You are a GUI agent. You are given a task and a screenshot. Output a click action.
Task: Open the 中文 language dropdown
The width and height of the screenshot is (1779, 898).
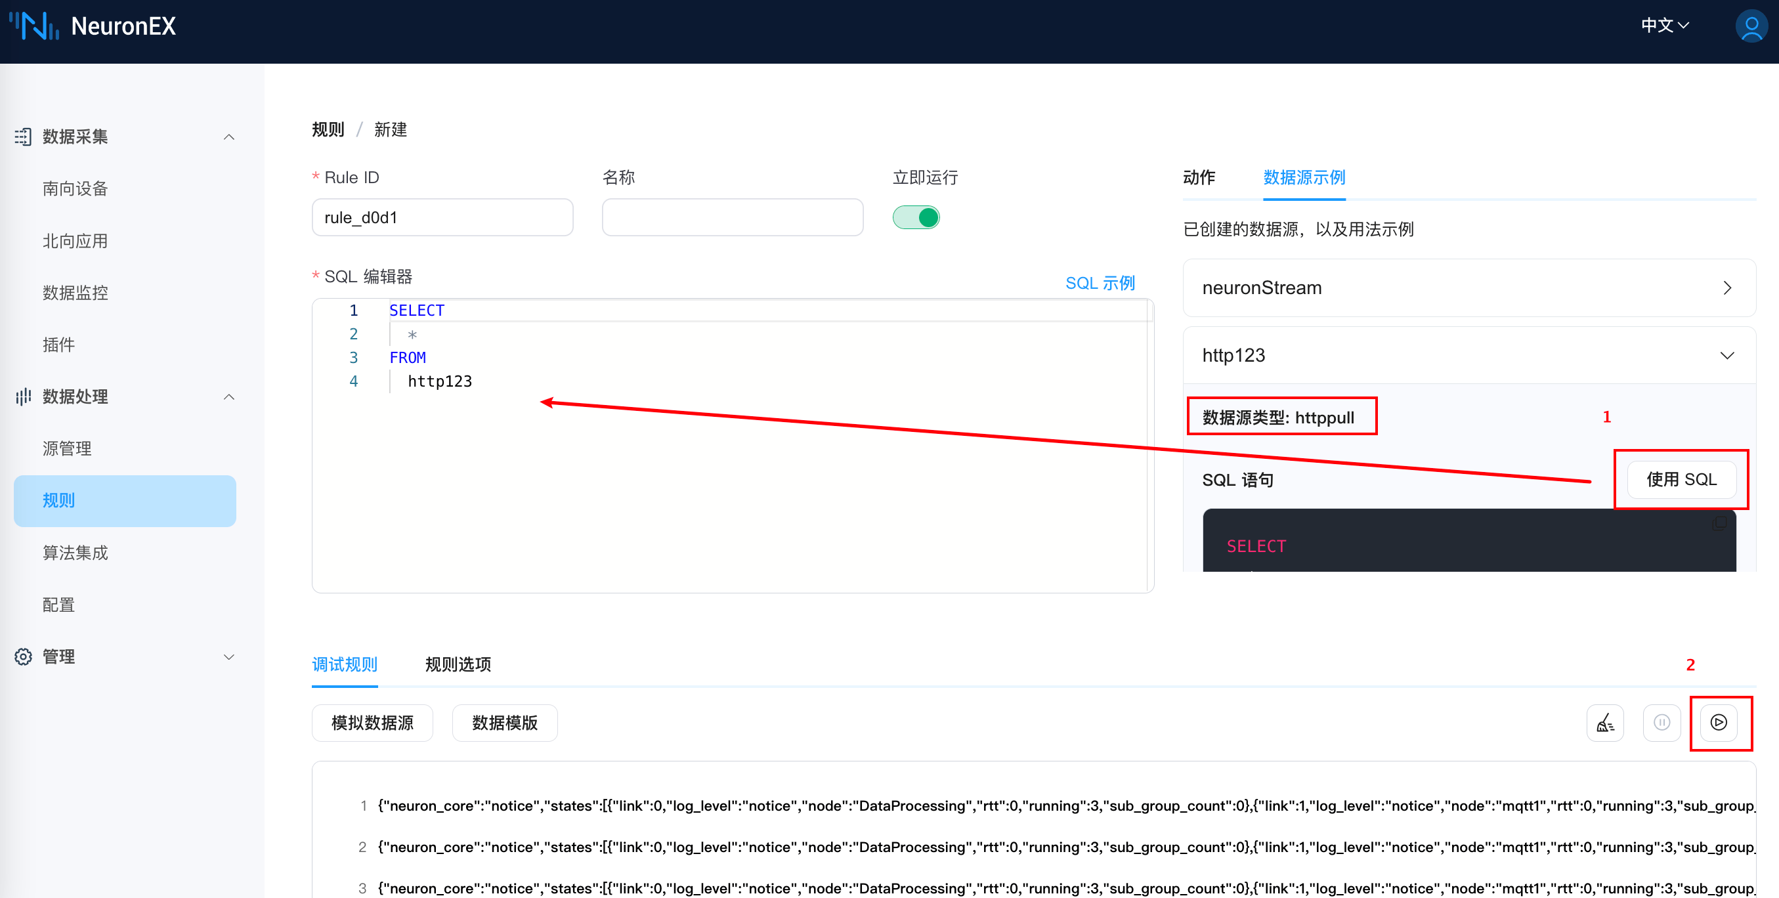click(1664, 26)
